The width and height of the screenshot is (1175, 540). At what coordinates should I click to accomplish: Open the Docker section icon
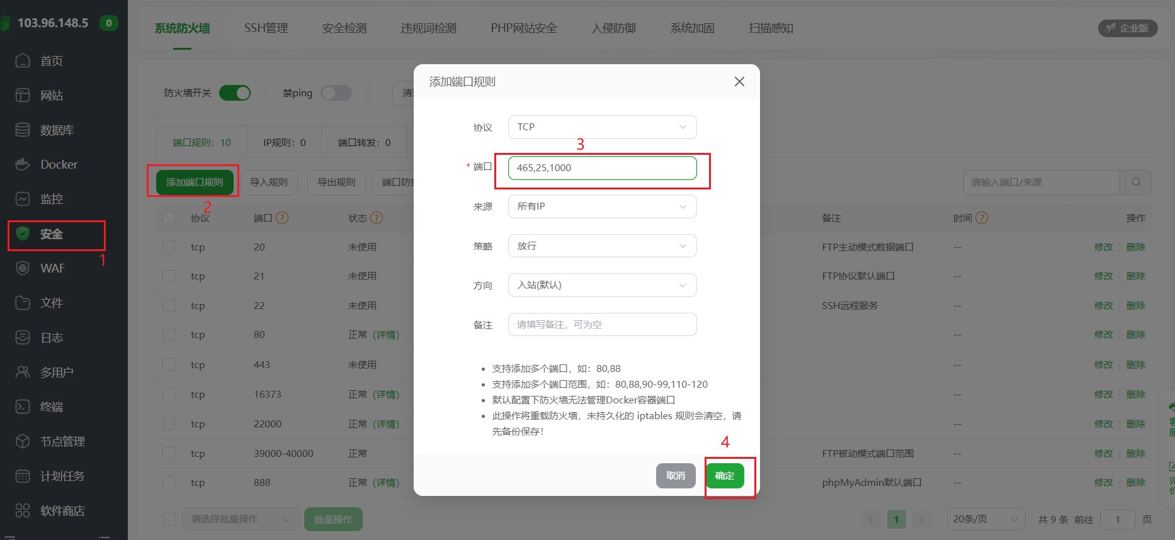coord(23,164)
